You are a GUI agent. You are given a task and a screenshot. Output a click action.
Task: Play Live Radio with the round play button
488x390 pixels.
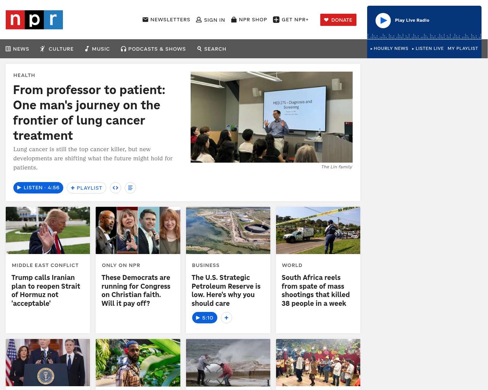pyautogui.click(x=383, y=21)
